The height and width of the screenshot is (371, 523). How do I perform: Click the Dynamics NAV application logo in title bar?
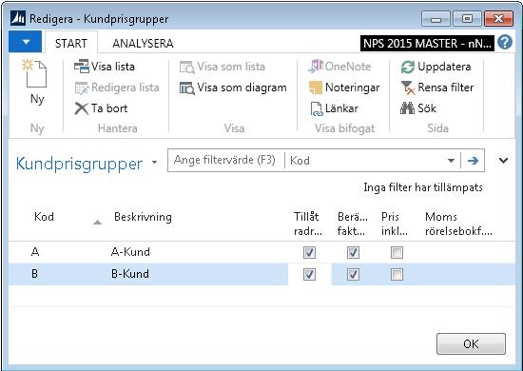pyautogui.click(x=18, y=18)
